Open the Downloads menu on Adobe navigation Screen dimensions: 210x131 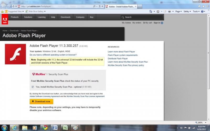tap(65, 17)
